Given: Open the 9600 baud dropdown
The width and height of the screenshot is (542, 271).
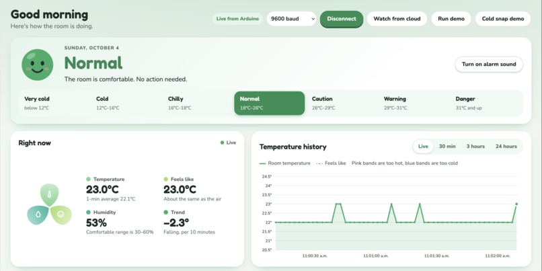Looking at the screenshot, I should click(291, 19).
